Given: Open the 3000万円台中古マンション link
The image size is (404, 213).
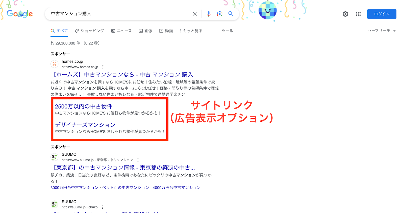Looking at the screenshot, I should [x=74, y=188].
